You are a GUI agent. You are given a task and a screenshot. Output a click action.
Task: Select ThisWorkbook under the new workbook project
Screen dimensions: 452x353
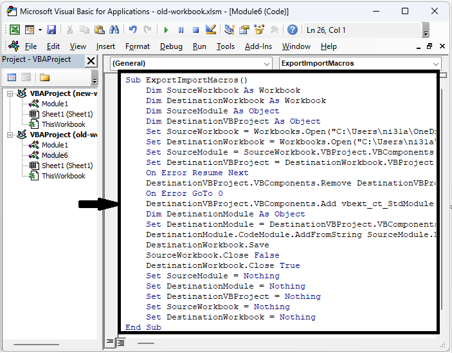(x=64, y=124)
